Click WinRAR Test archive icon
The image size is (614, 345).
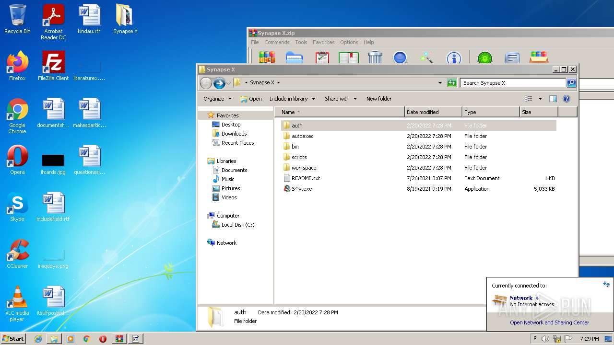click(322, 57)
